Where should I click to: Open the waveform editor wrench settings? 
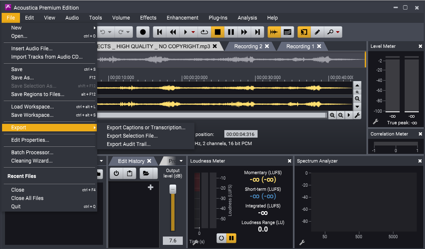(x=357, y=115)
